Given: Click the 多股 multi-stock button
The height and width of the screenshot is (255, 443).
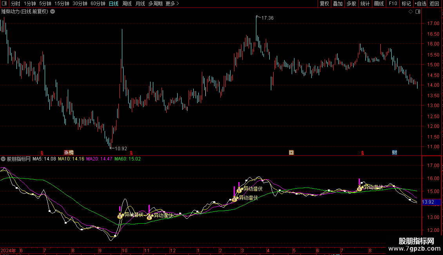Looking at the screenshot, I should tap(352, 4).
